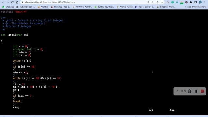Toggle the browser side panel
This screenshot has height=117, width=208.
coord(196,2)
